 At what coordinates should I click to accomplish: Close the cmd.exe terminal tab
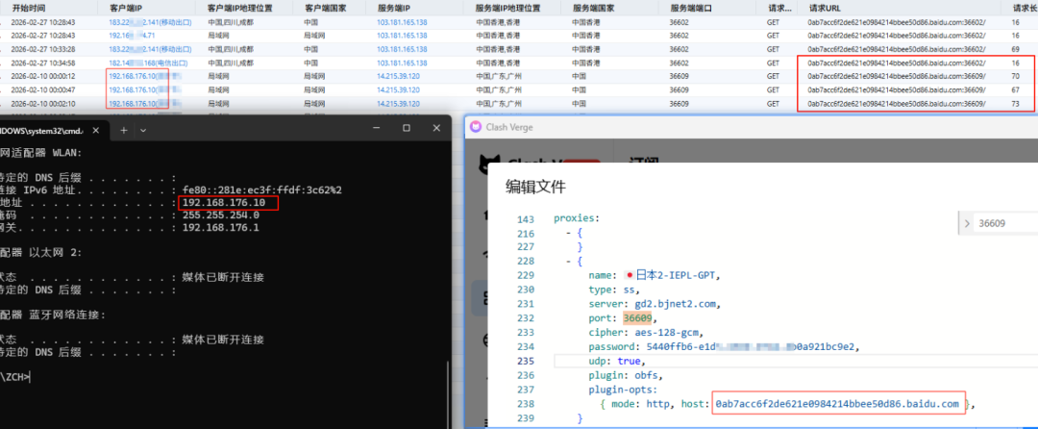pos(97,131)
